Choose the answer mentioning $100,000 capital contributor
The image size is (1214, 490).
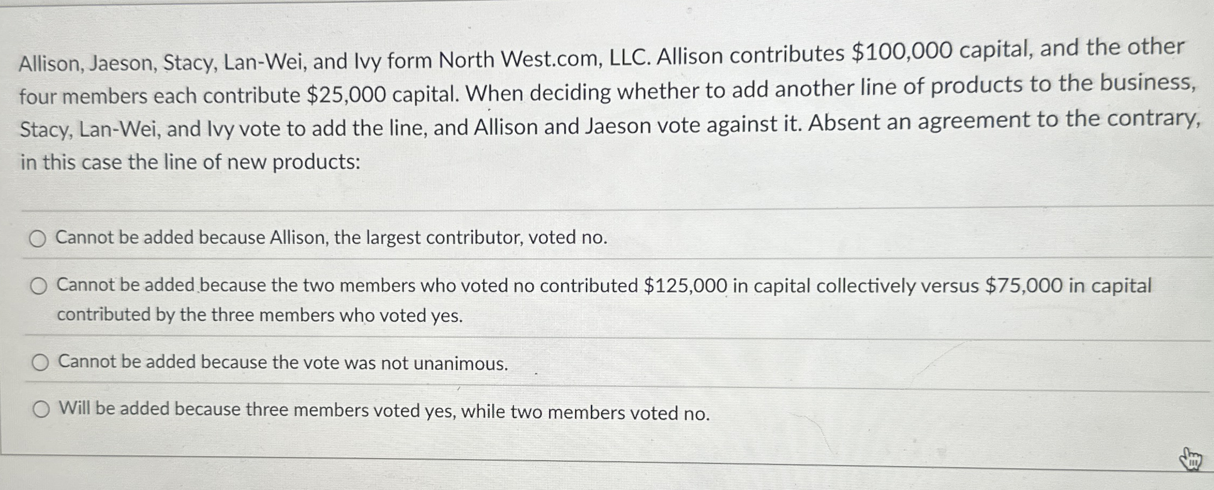point(332,238)
